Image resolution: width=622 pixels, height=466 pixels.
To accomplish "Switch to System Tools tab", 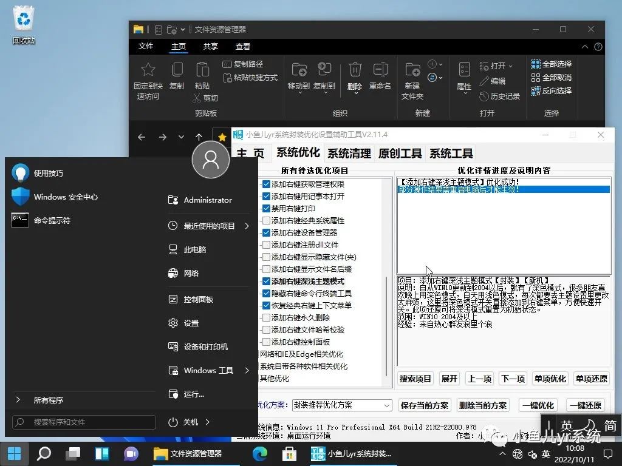I will tap(451, 153).
